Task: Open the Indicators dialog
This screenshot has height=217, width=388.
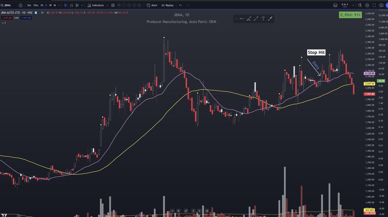Action: pos(96,5)
